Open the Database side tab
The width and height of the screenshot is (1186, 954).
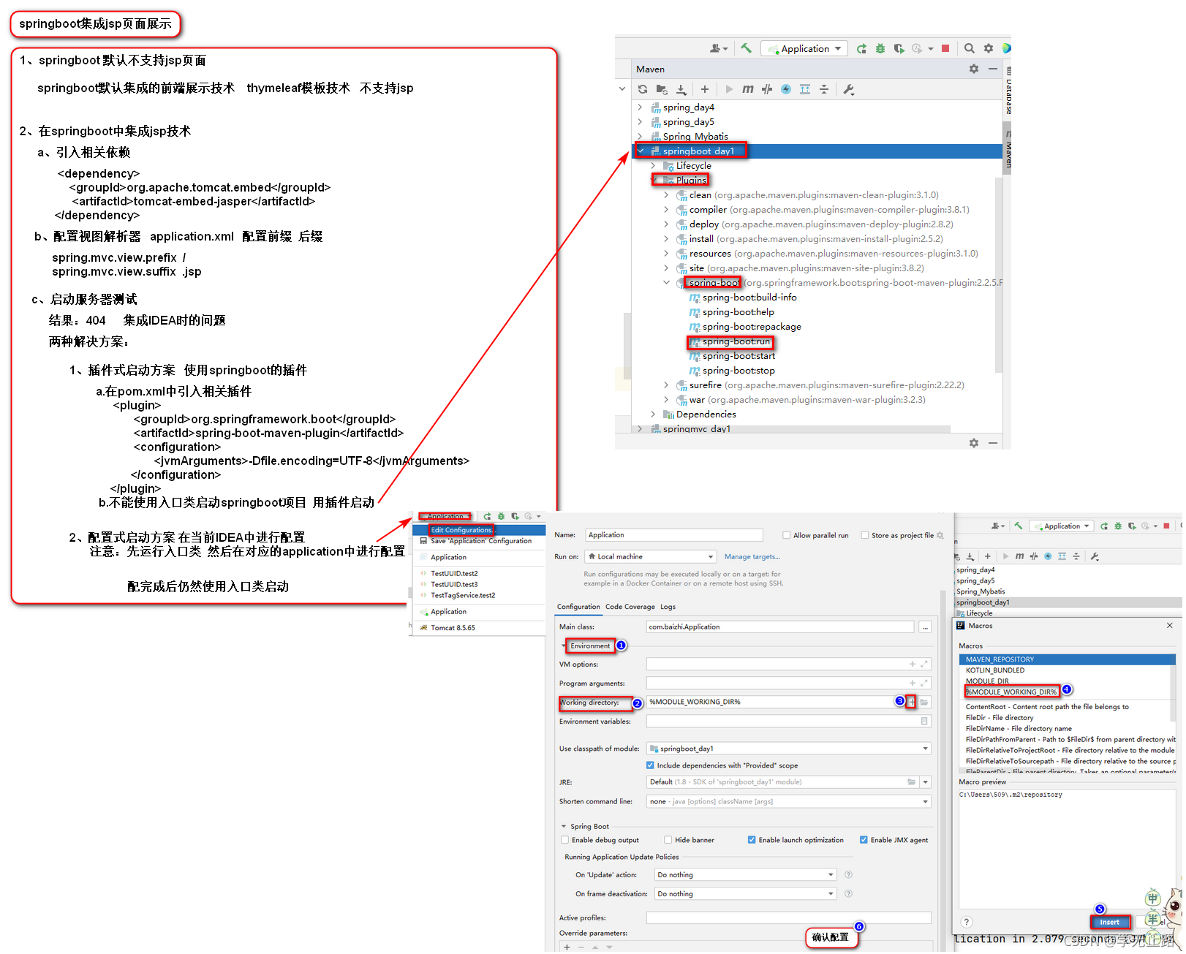pos(1009,91)
